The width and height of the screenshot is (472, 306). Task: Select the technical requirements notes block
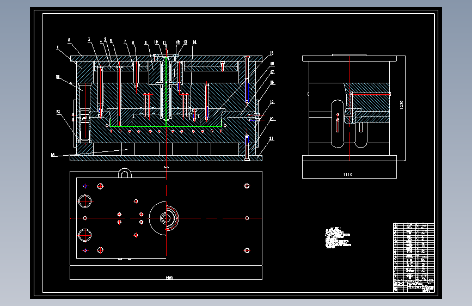tap(338, 237)
